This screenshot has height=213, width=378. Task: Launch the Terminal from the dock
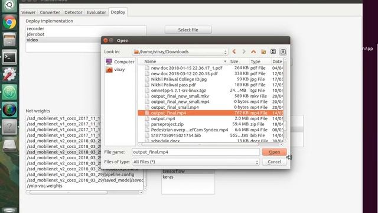coord(9,57)
